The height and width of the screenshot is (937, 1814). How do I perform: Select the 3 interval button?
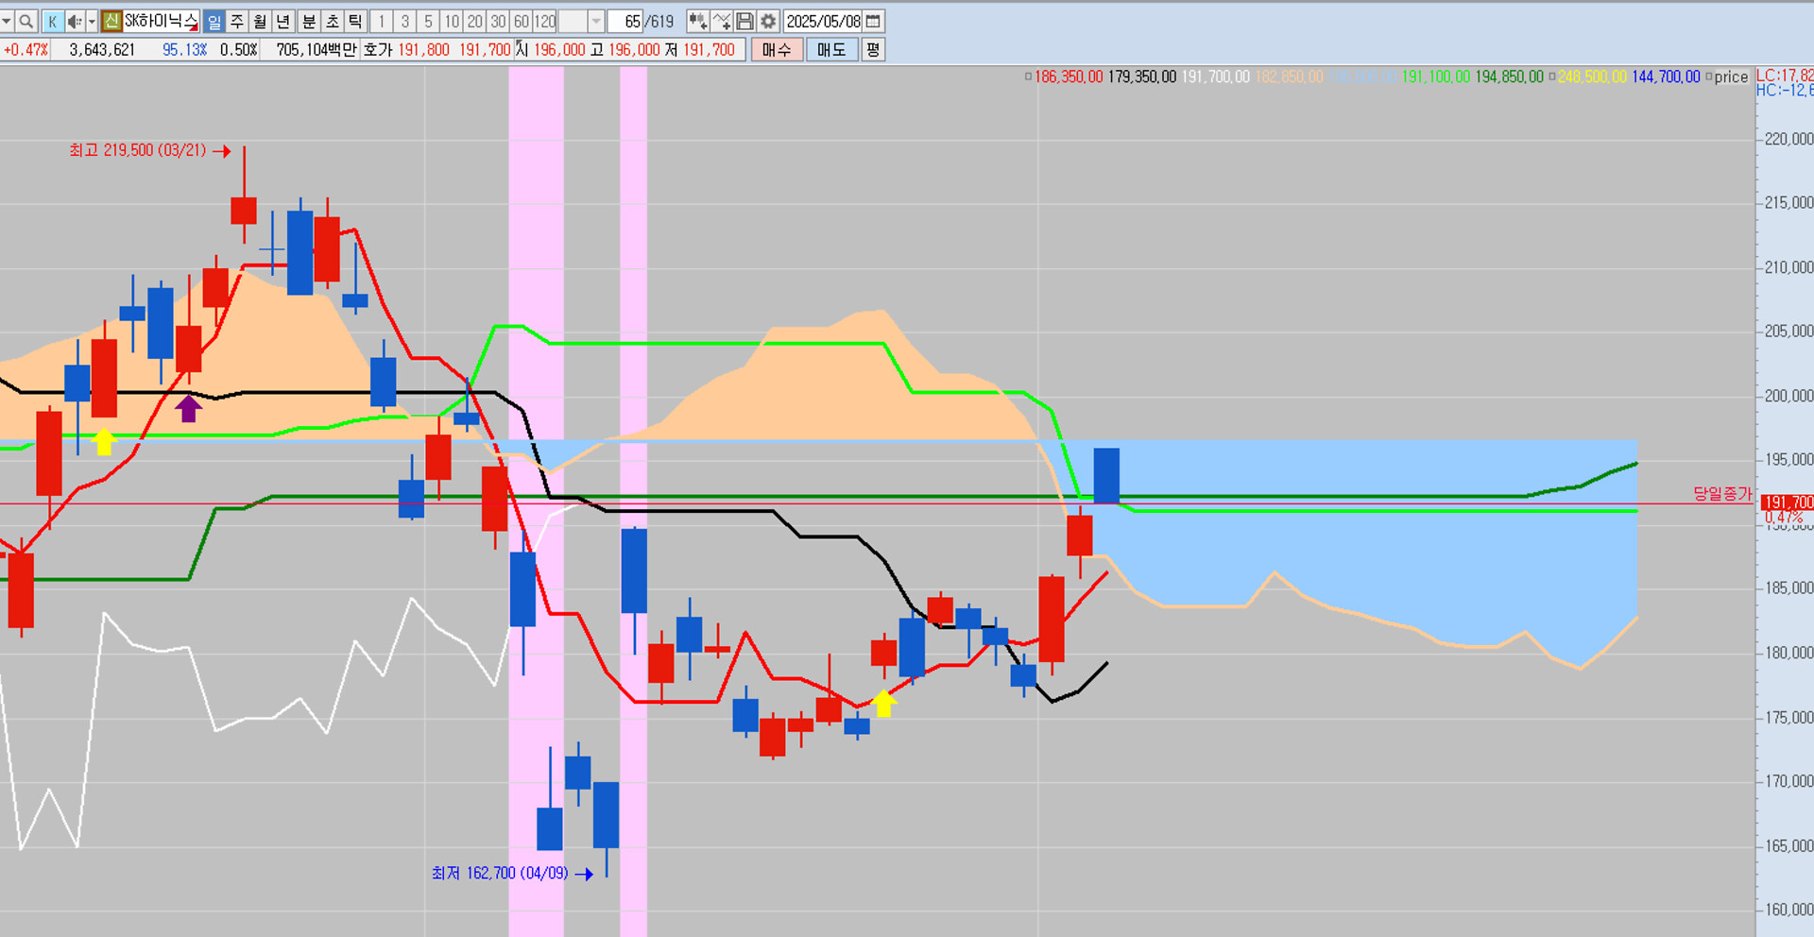(405, 21)
